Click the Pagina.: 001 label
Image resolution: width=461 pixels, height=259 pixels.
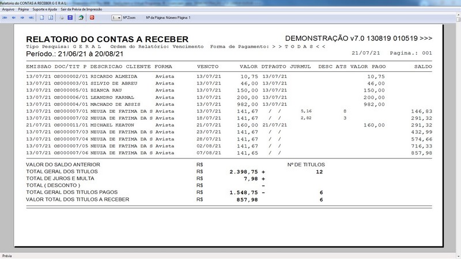tap(411, 53)
